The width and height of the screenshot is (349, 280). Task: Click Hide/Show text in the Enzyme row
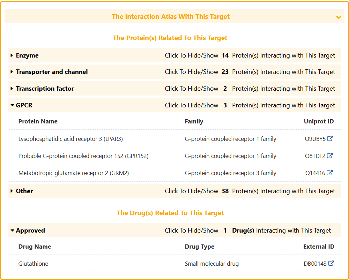pyautogui.click(x=192, y=55)
